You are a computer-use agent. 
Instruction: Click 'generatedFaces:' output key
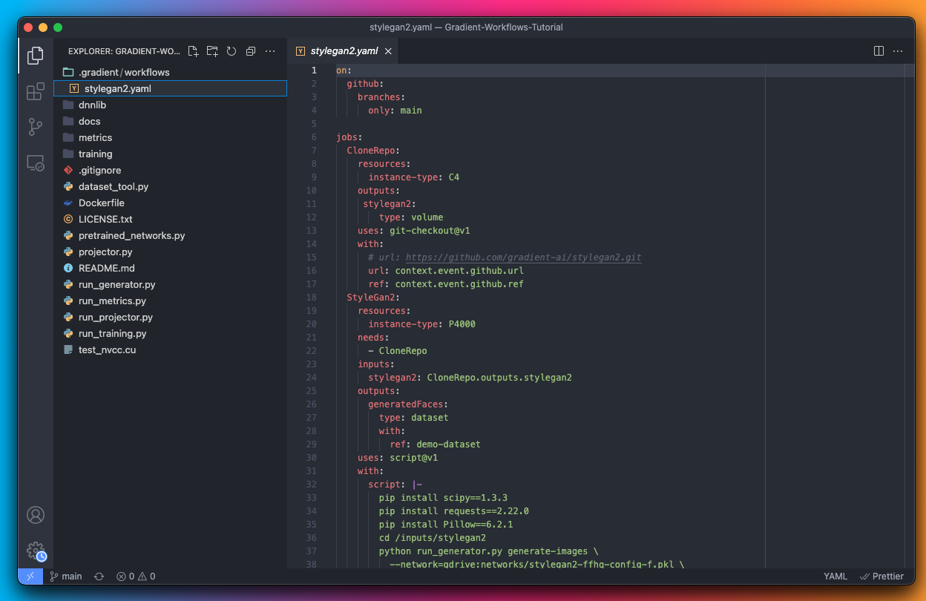(408, 404)
